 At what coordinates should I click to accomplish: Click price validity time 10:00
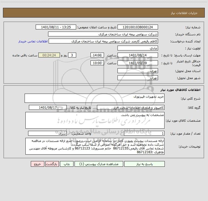[97, 63]
